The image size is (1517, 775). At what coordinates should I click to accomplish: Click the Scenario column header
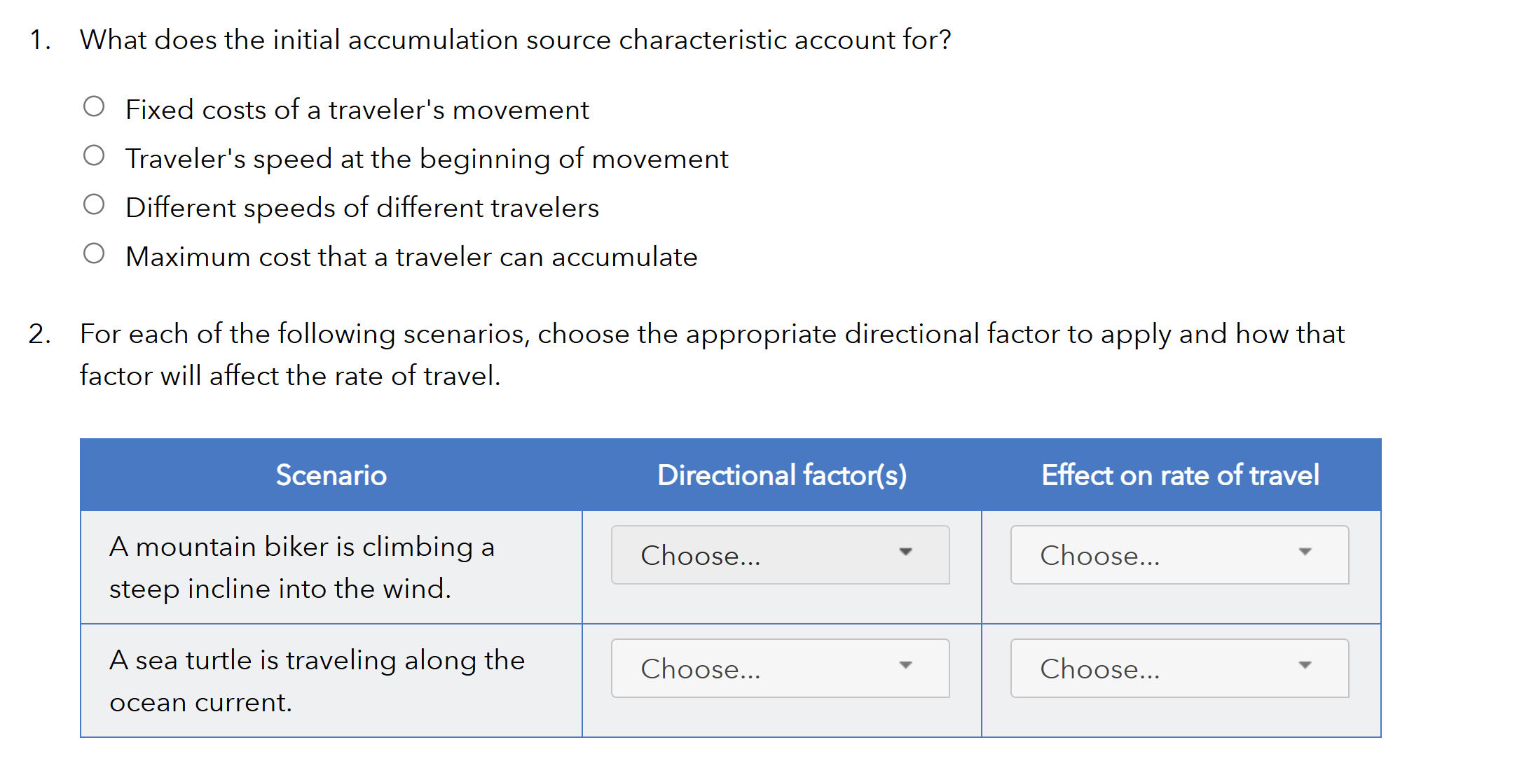[331, 475]
